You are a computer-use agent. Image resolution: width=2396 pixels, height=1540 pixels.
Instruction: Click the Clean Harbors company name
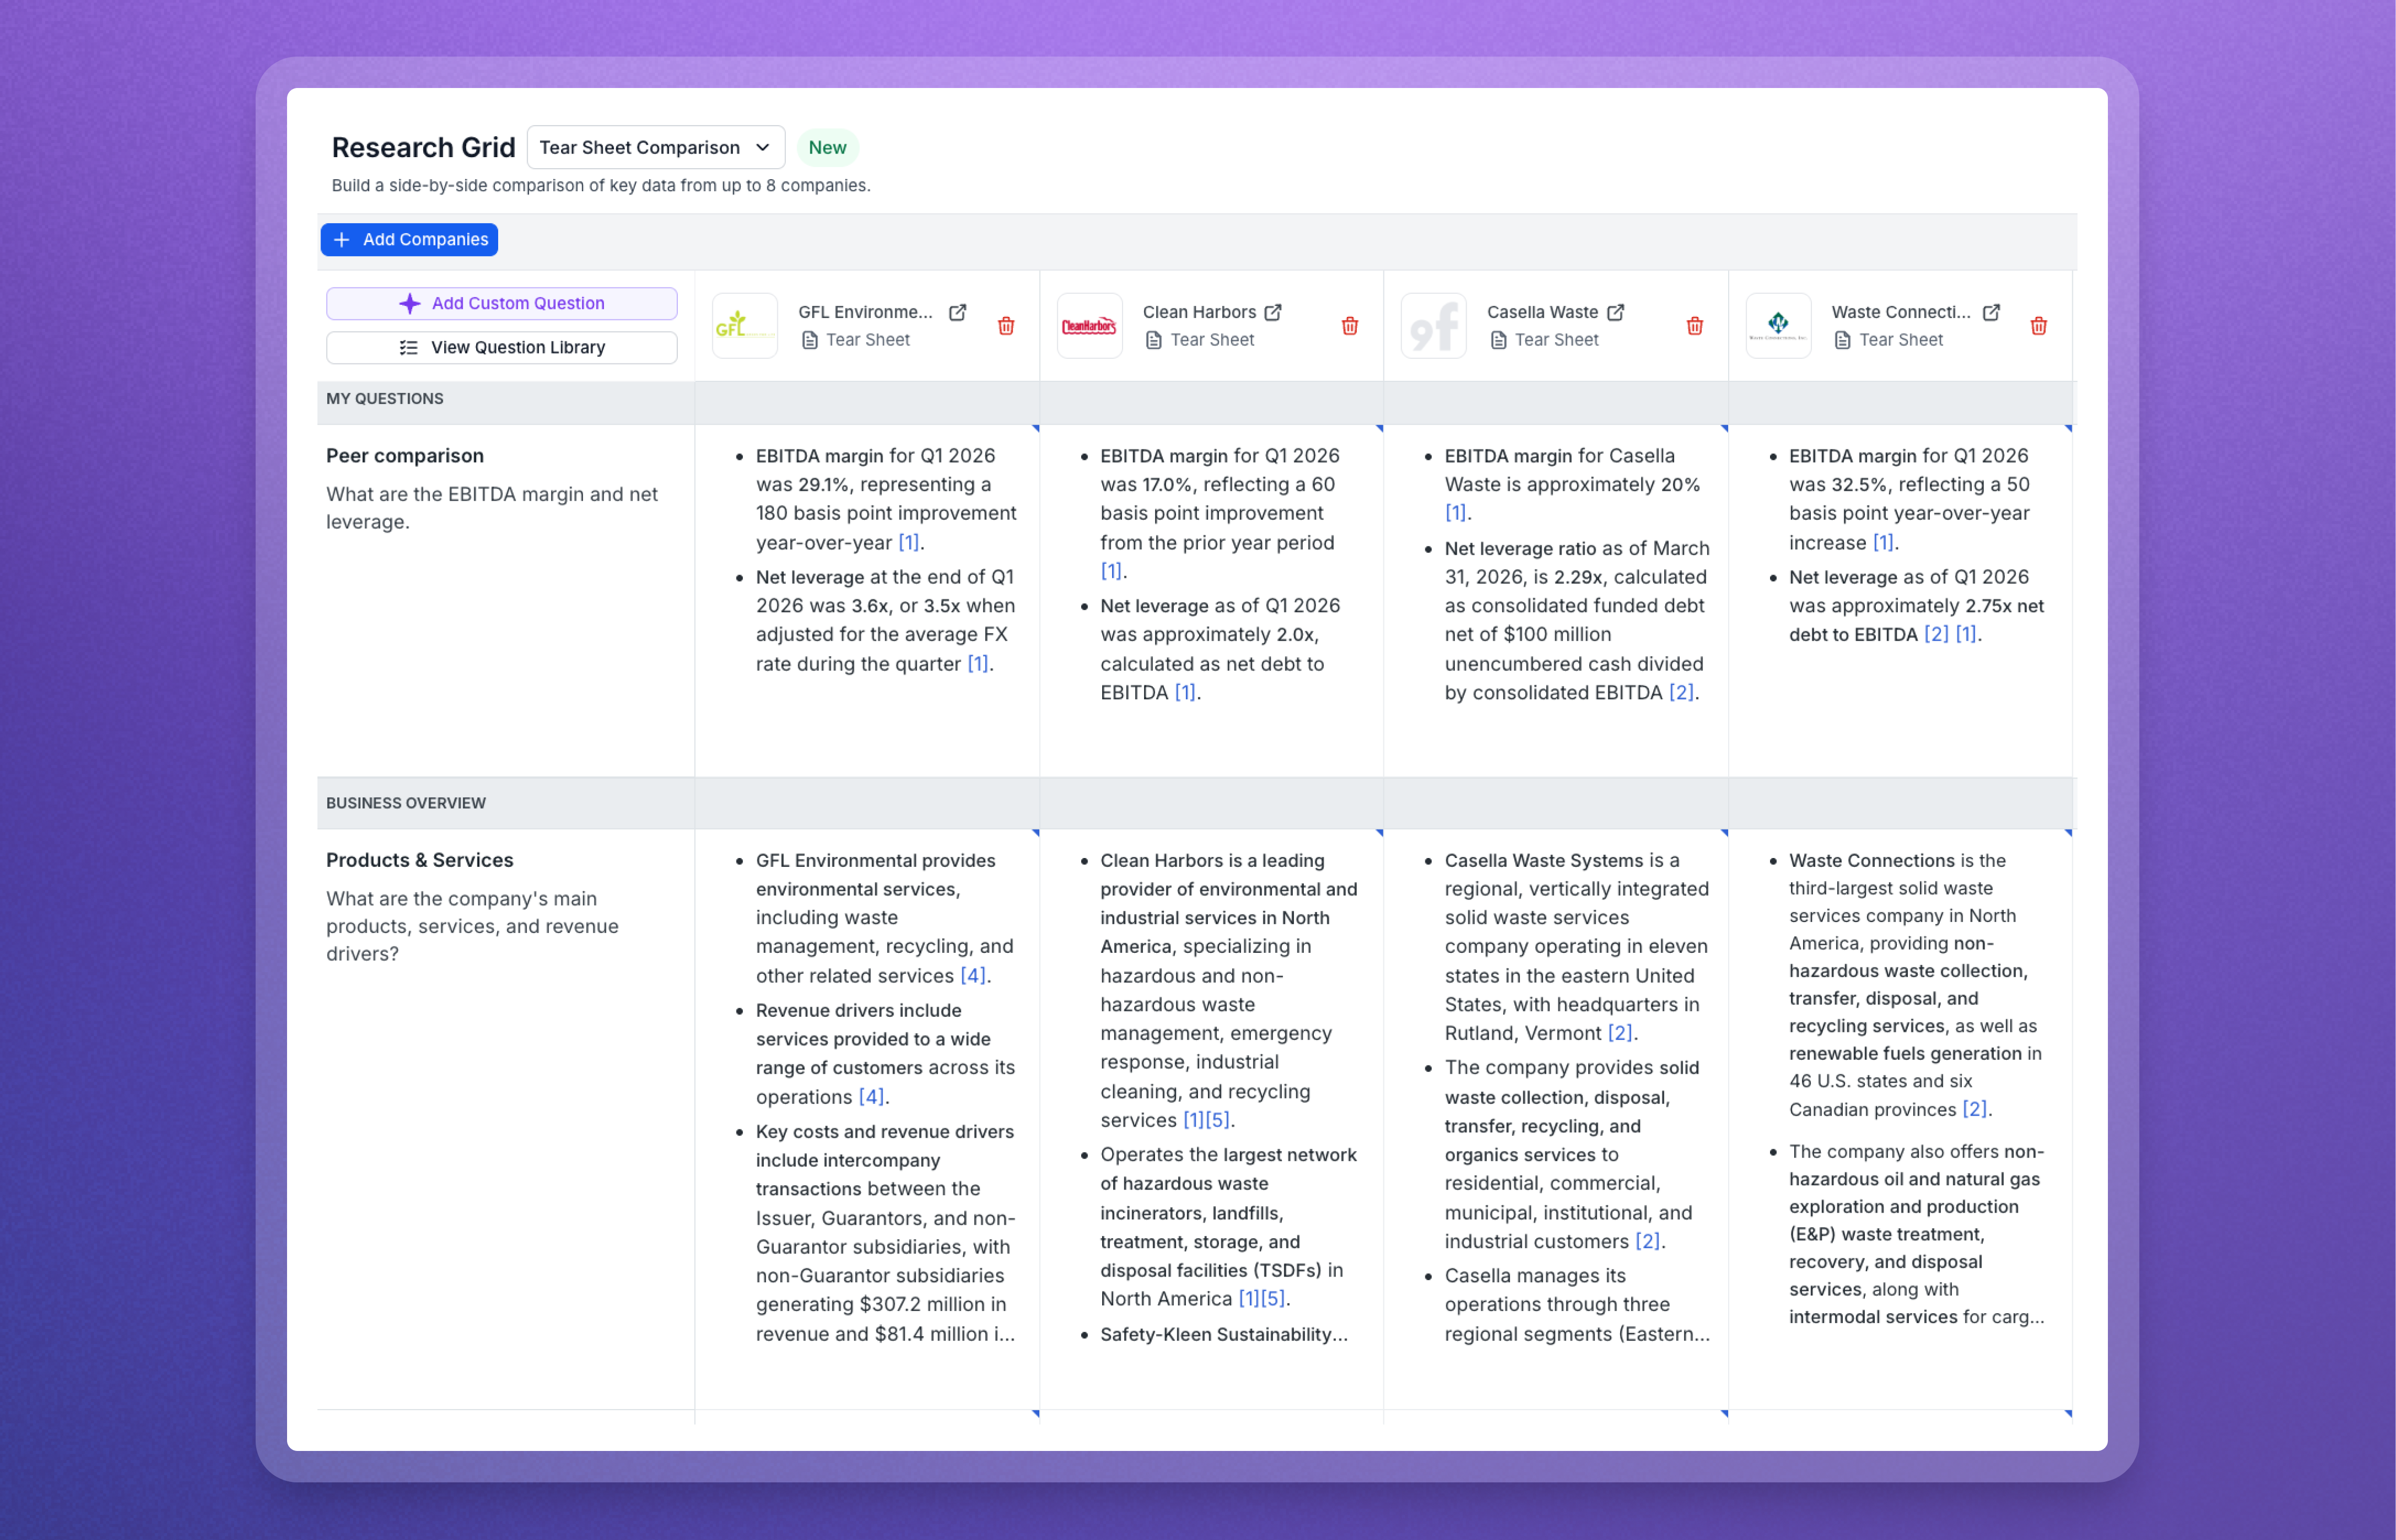(x=1199, y=313)
